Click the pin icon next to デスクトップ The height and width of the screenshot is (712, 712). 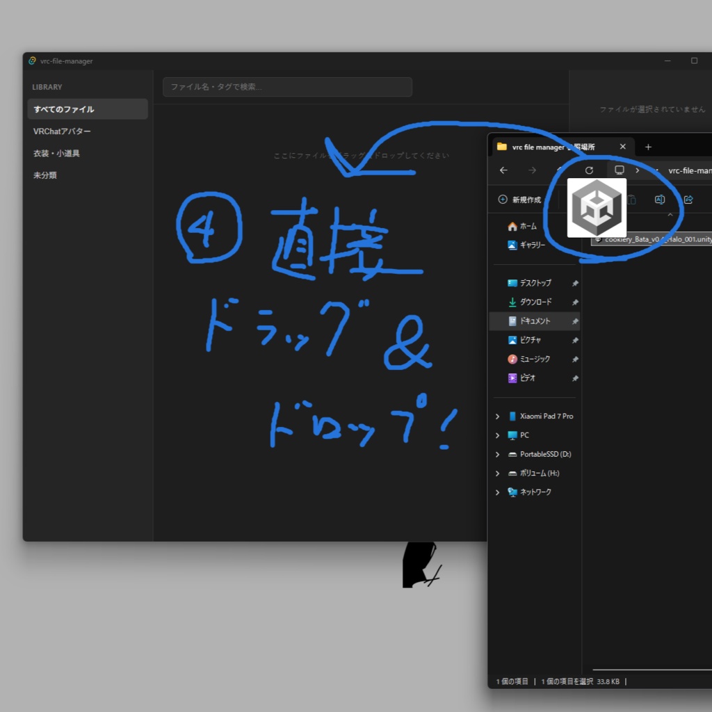[575, 284]
